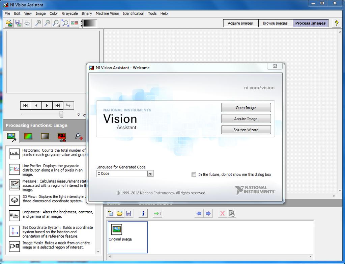Select the Machine Vision functions tab icon
The image size is (345, 264).
[x=79, y=136]
